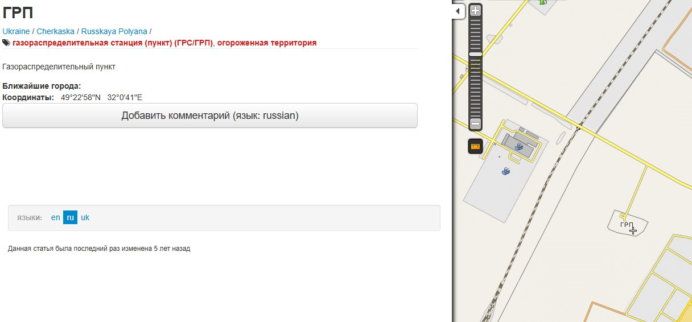The width and height of the screenshot is (692, 322).
Task: Click the ГРП label on map
Action: click(x=627, y=225)
